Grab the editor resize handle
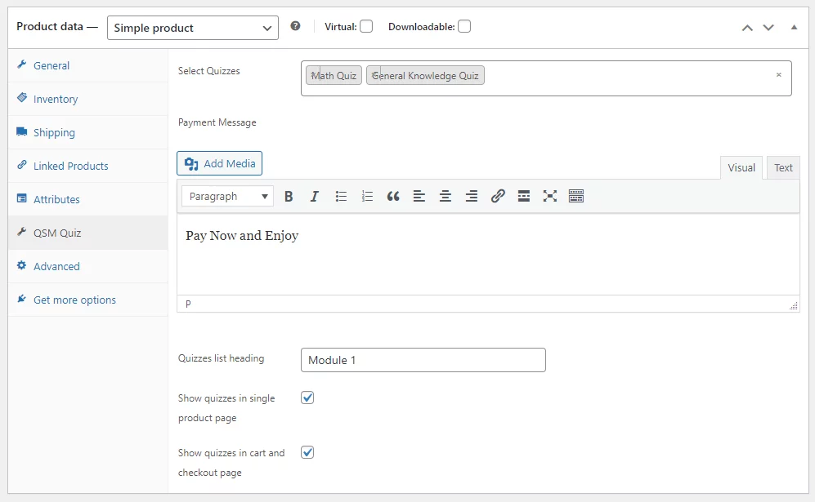This screenshot has height=502, width=815. (794, 306)
